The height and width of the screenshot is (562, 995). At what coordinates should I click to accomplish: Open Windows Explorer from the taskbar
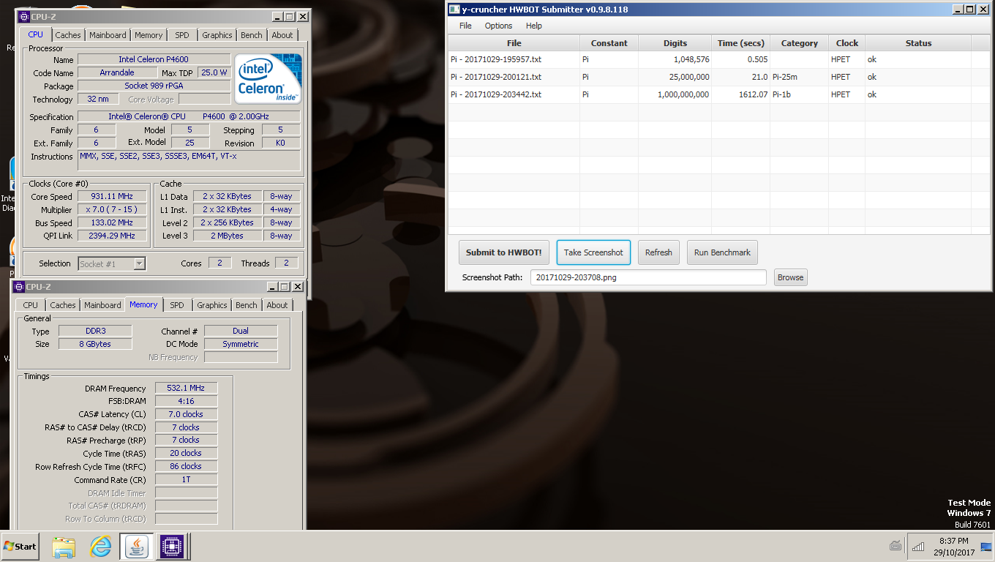pos(64,546)
